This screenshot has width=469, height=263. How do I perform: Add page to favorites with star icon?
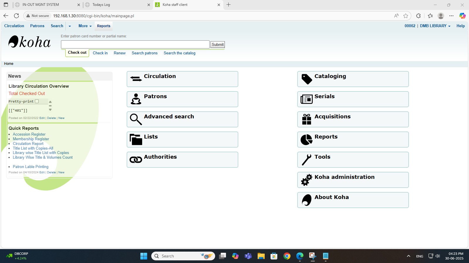(x=406, y=16)
